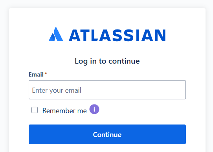Image resolution: width=213 pixels, height=152 pixels.
Task: Click the Atlassian triangle logo mark
Action: [56, 34]
